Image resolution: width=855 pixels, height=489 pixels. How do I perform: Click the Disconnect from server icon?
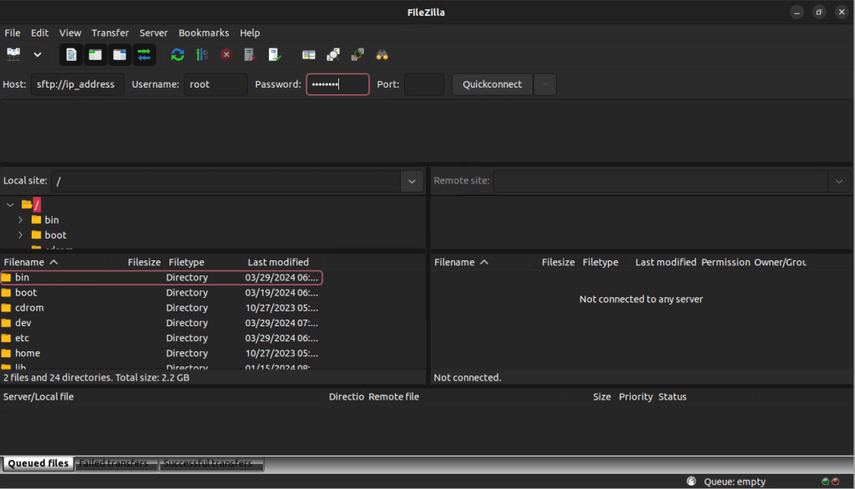coord(250,54)
